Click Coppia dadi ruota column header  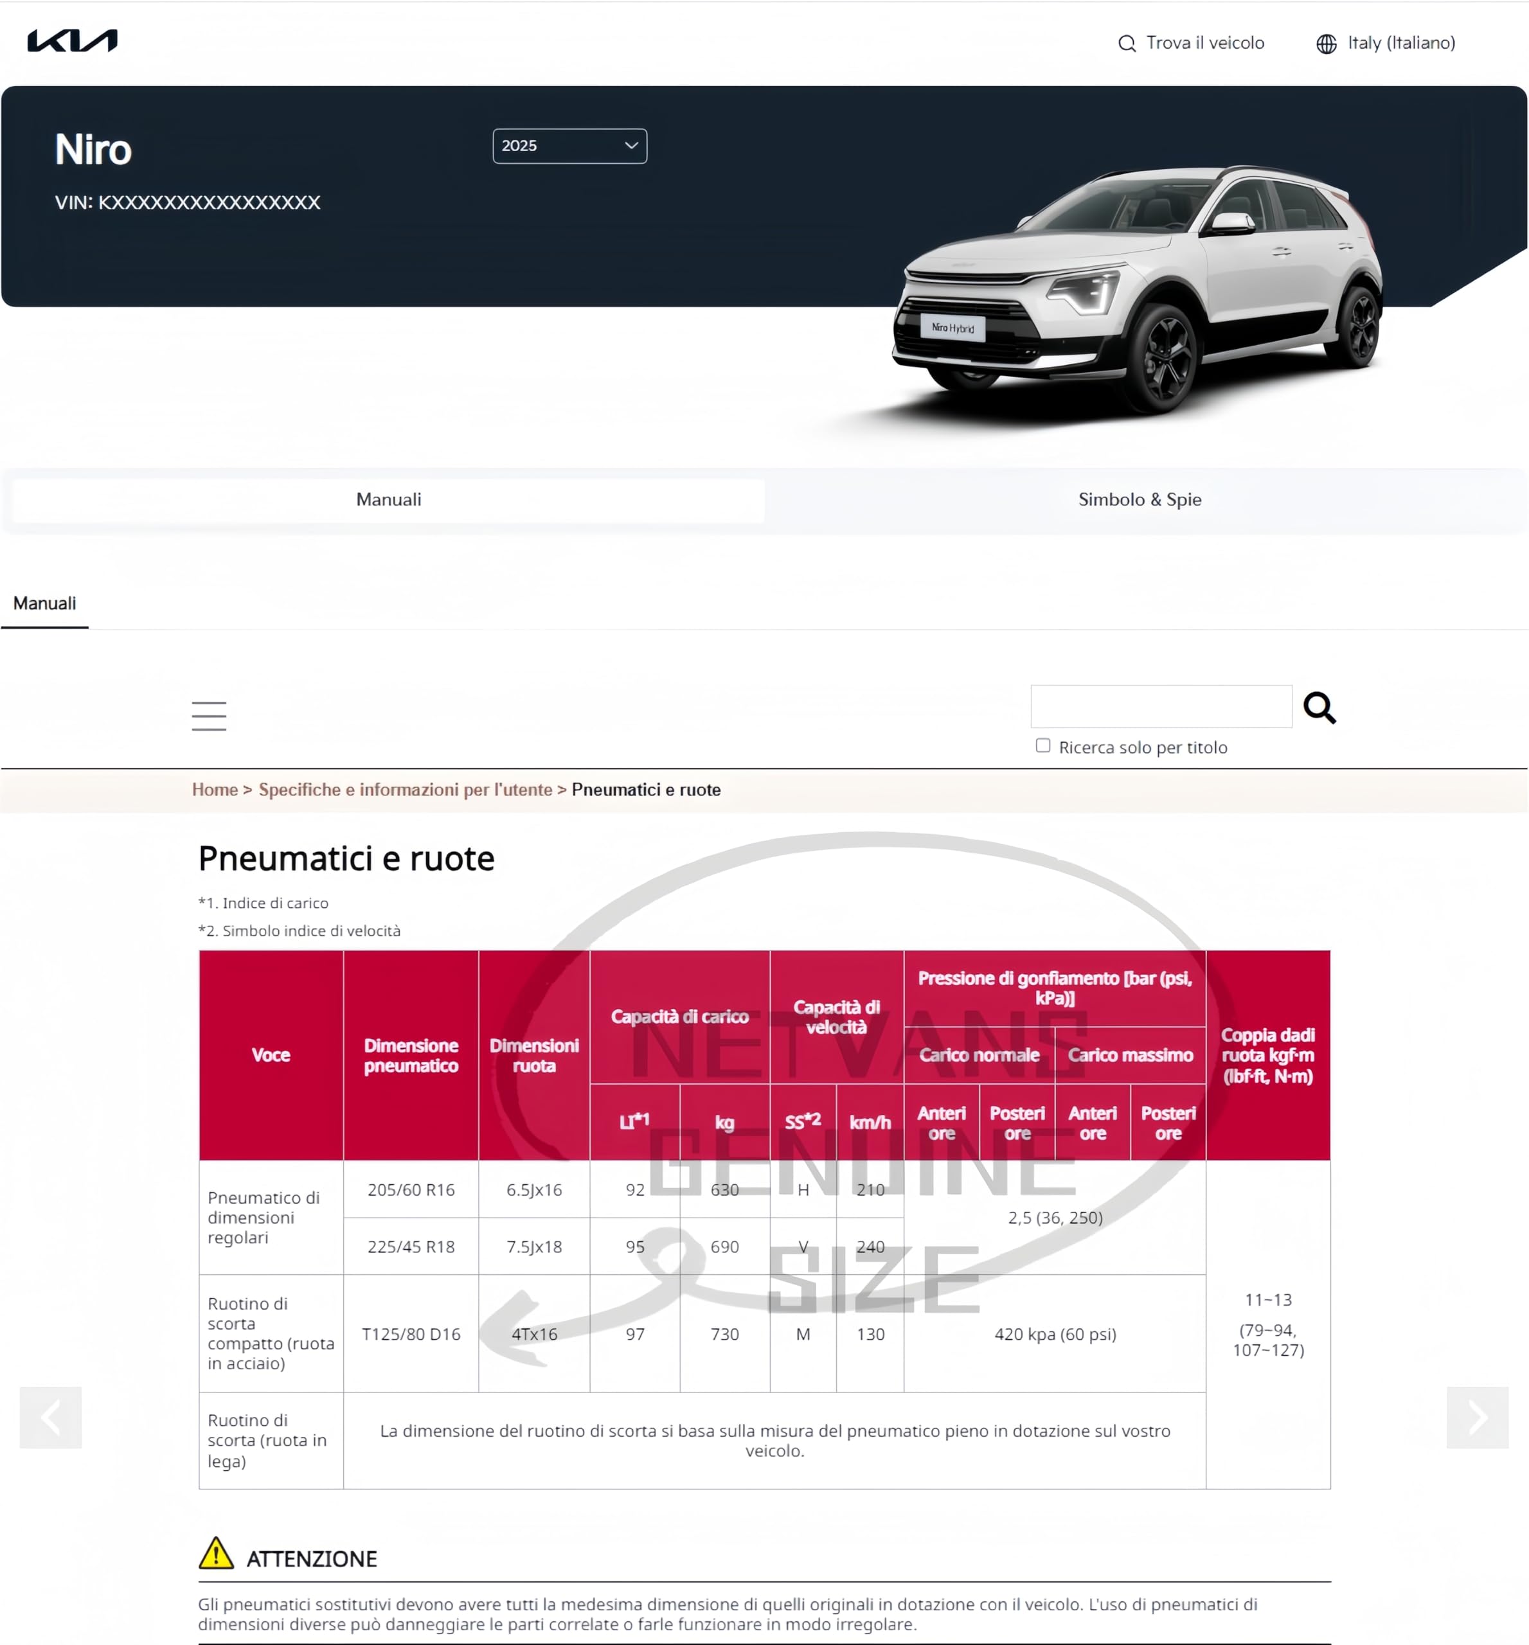(x=1267, y=1055)
